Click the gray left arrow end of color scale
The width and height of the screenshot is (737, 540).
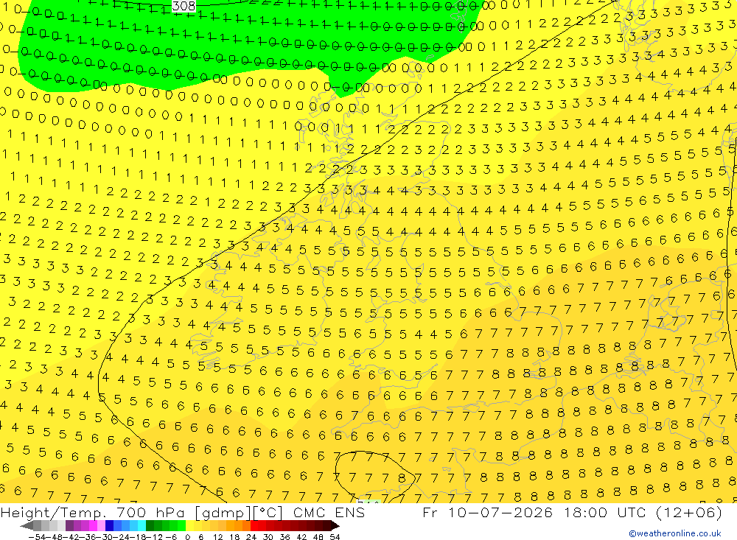[x=27, y=525]
